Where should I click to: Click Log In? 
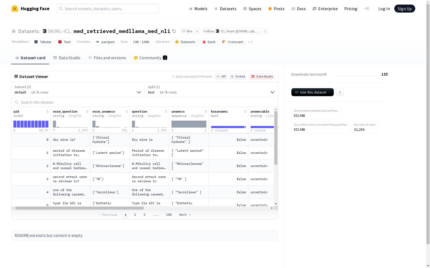point(384,9)
